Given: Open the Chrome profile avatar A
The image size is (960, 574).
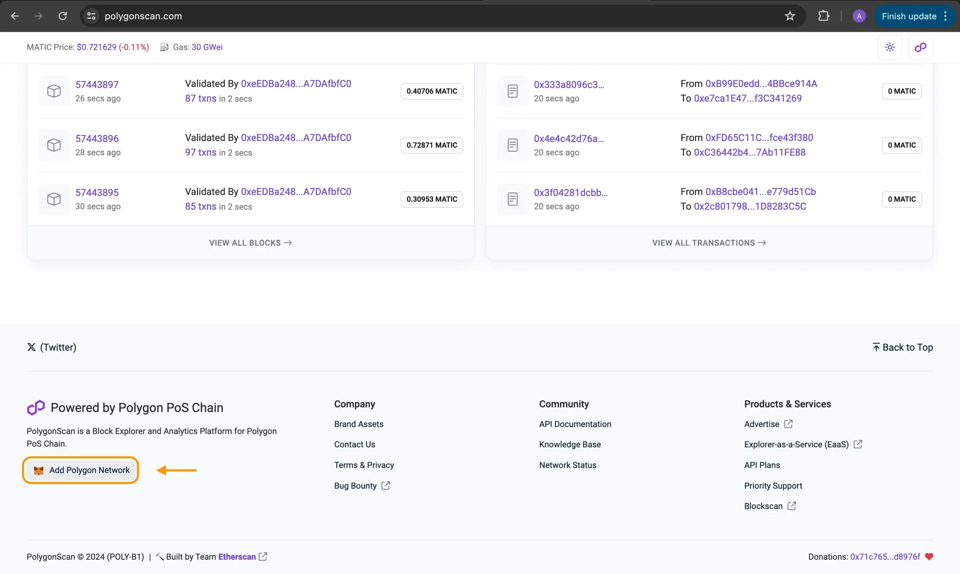Looking at the screenshot, I should click(x=859, y=16).
